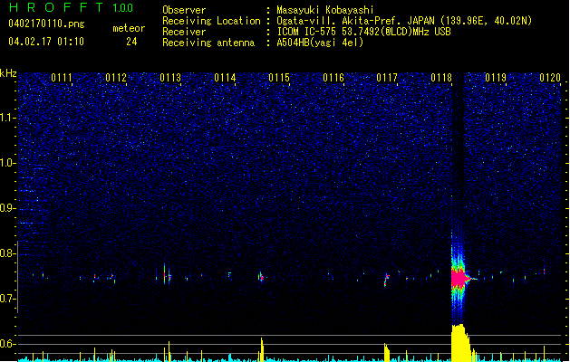Click the 0118 time marker
570x362 pixels.
pyautogui.click(x=441, y=78)
